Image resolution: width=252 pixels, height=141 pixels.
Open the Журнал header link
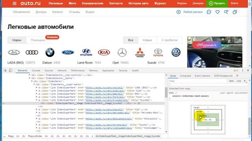[x=160, y=4]
